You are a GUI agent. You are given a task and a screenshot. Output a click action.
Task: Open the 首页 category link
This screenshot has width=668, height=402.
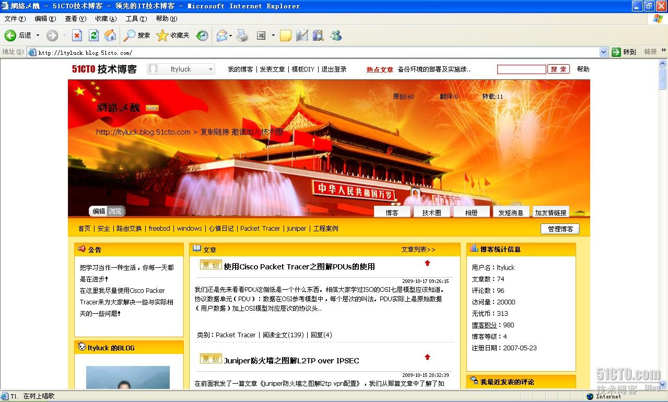click(x=84, y=229)
